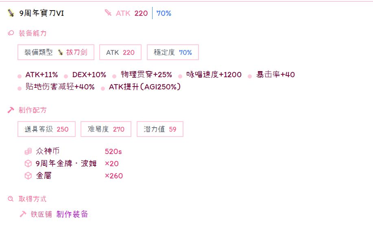Click the 难易度 270 box
This screenshot has height=228, width=373.
(106, 129)
